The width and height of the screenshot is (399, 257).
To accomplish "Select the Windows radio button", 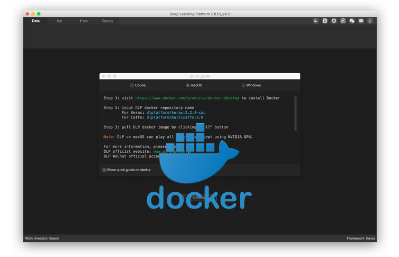I will (244, 85).
